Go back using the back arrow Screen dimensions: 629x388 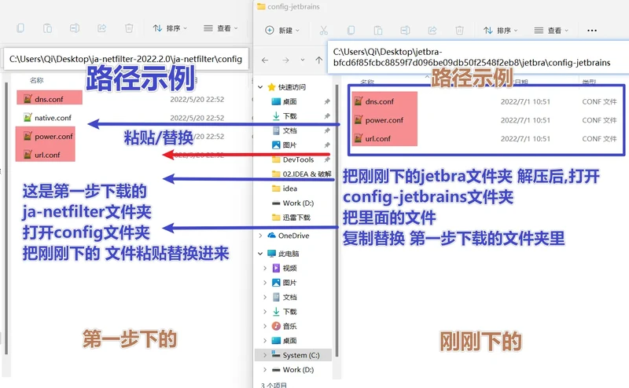(x=265, y=60)
